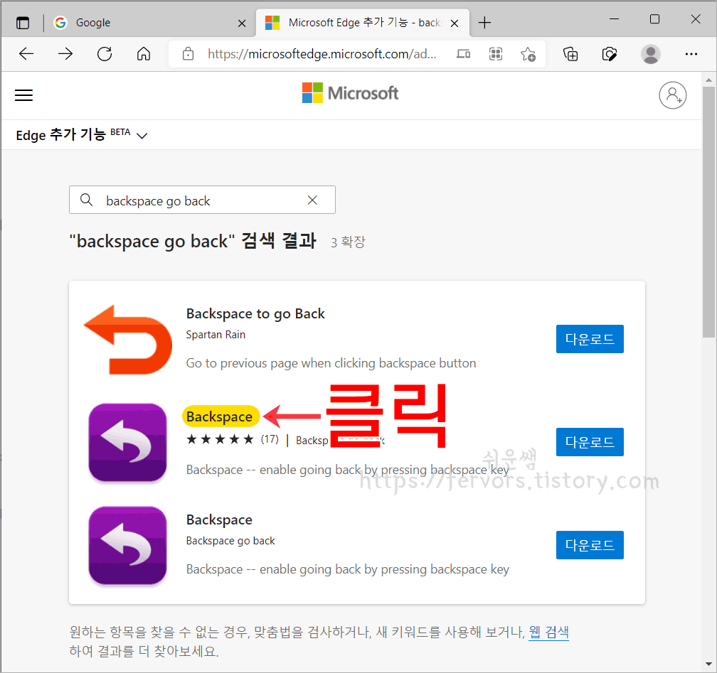Go back to the previous page

tap(26, 54)
